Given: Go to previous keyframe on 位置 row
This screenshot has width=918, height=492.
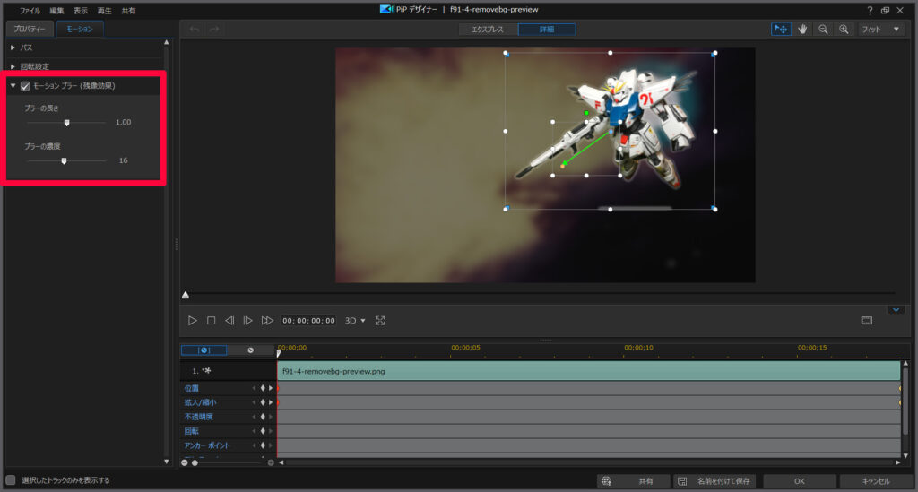Looking at the screenshot, I should [x=254, y=388].
